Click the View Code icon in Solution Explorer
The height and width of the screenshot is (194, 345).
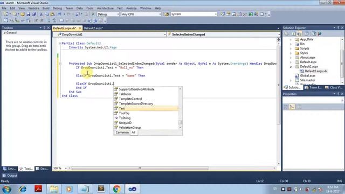pos(306,33)
